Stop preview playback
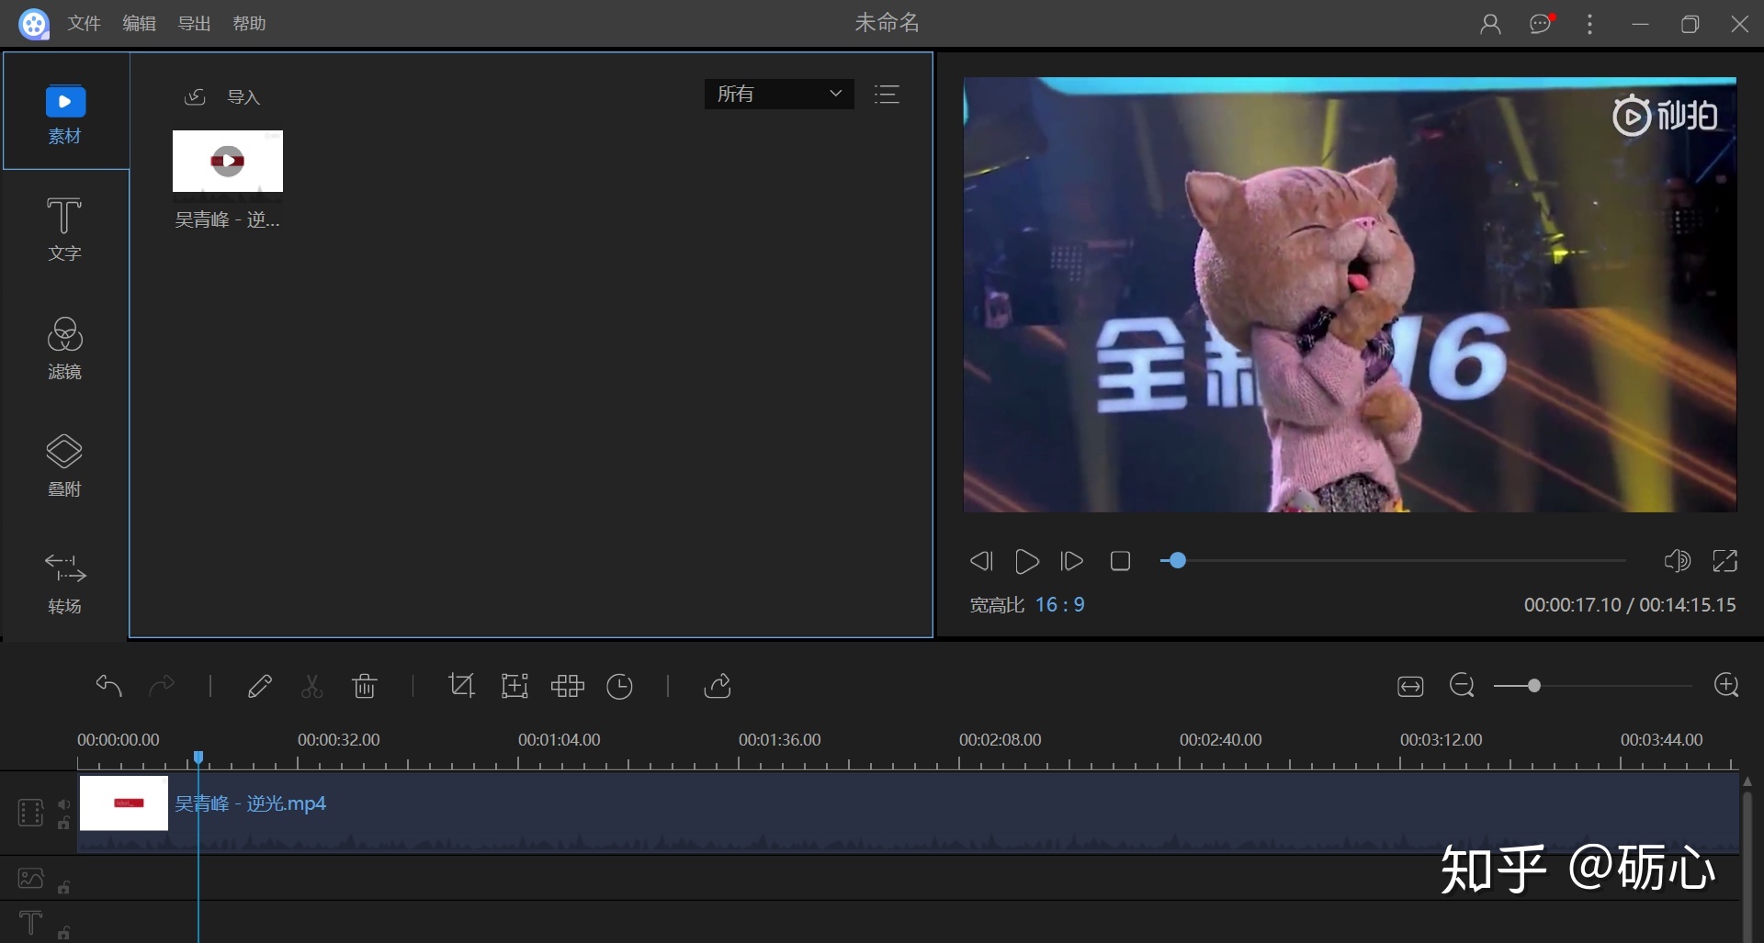The image size is (1764, 943). tap(1120, 561)
